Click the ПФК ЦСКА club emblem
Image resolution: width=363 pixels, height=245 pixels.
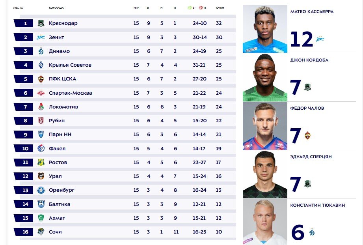[41, 79]
